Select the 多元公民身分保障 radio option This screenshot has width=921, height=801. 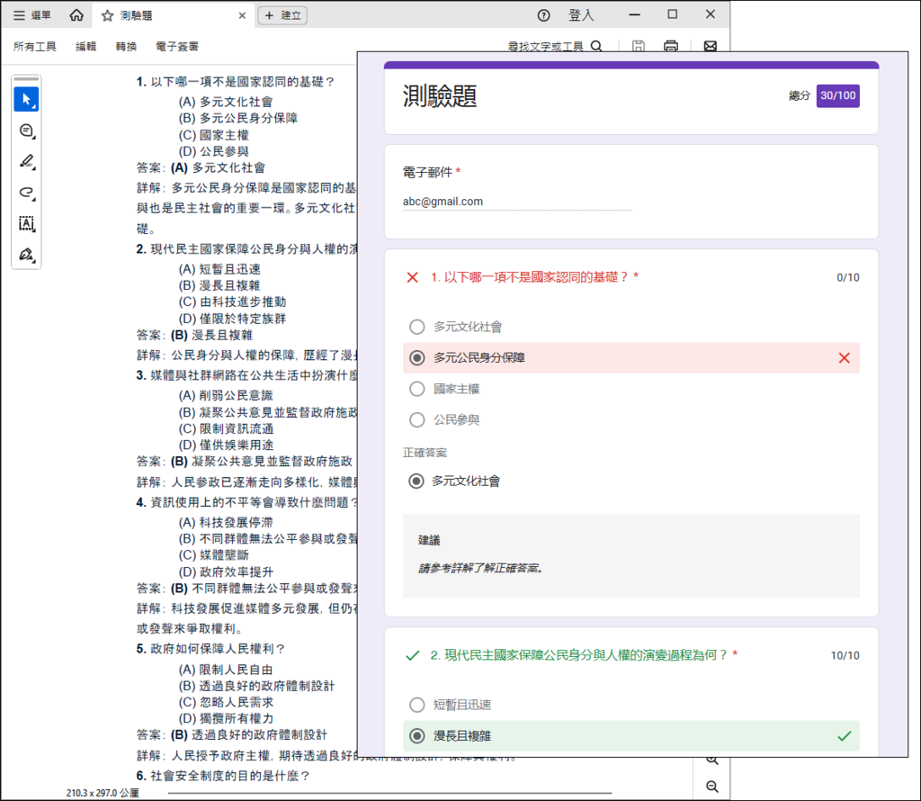pos(417,358)
